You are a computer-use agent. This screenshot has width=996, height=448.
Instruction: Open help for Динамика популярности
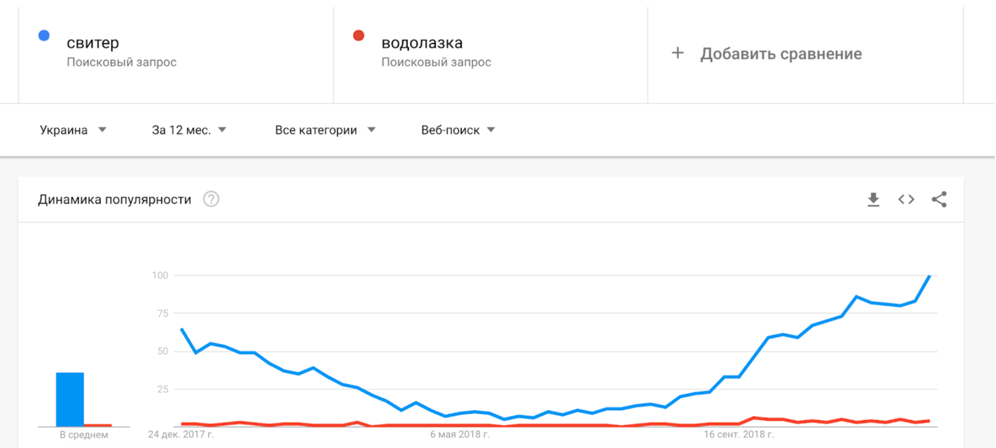pos(211,200)
